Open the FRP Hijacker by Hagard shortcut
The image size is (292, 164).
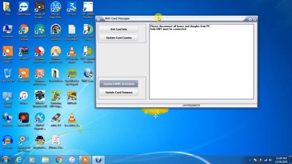click(x=72, y=77)
